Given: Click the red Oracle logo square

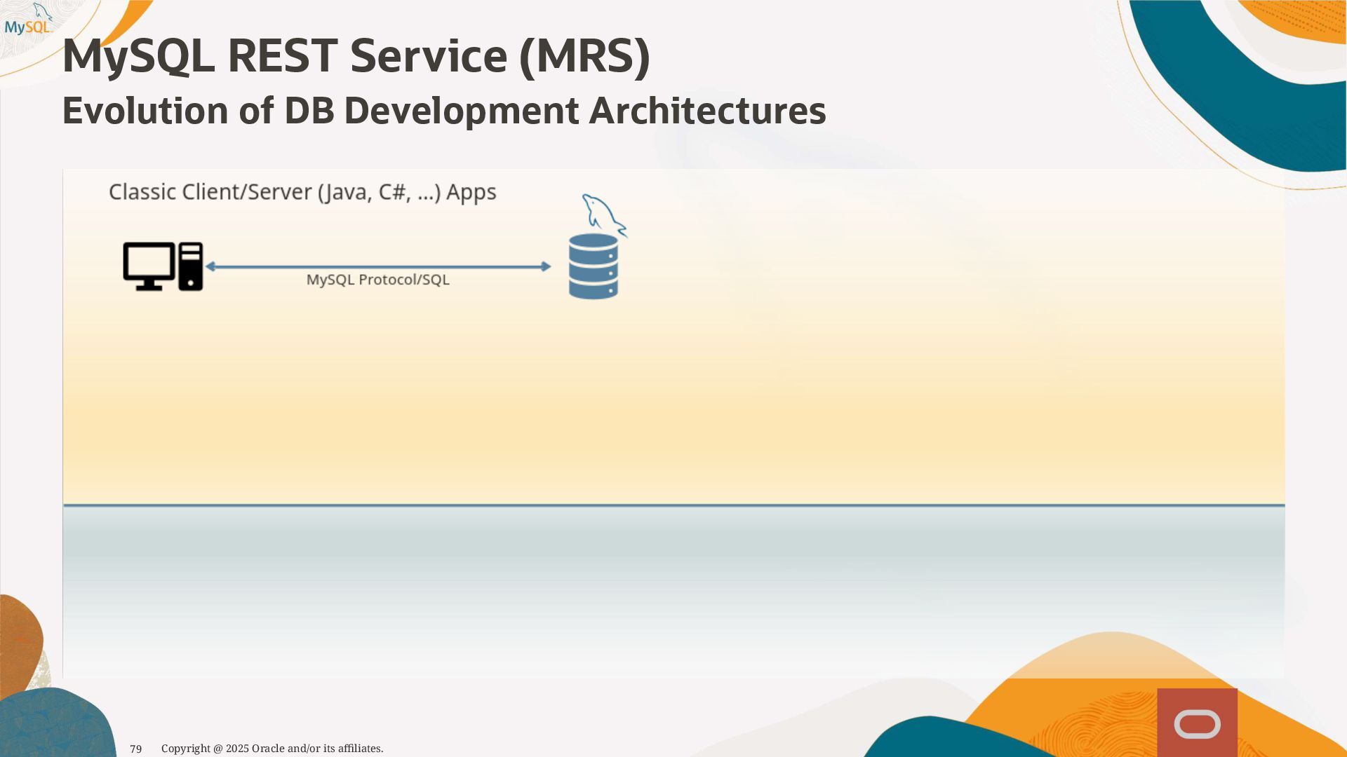Looking at the screenshot, I should point(1197,723).
